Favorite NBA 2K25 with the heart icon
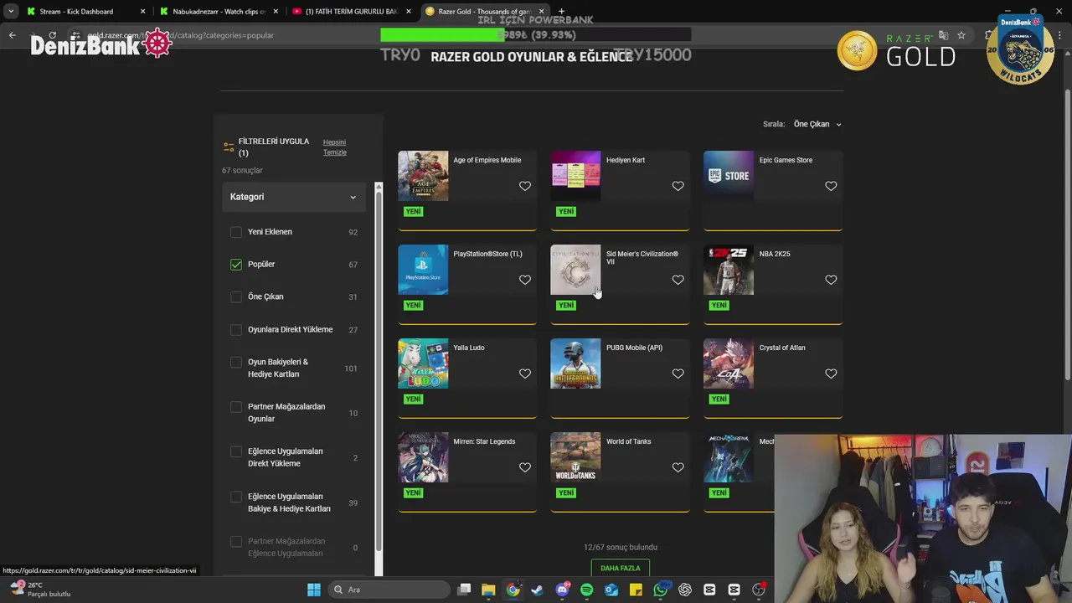The height and width of the screenshot is (603, 1072). pos(831,280)
